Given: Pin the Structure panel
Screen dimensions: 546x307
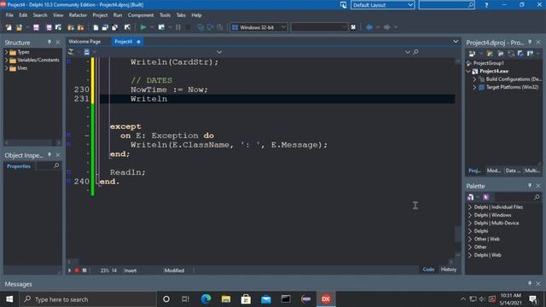Looking at the screenshot, I should point(49,42).
